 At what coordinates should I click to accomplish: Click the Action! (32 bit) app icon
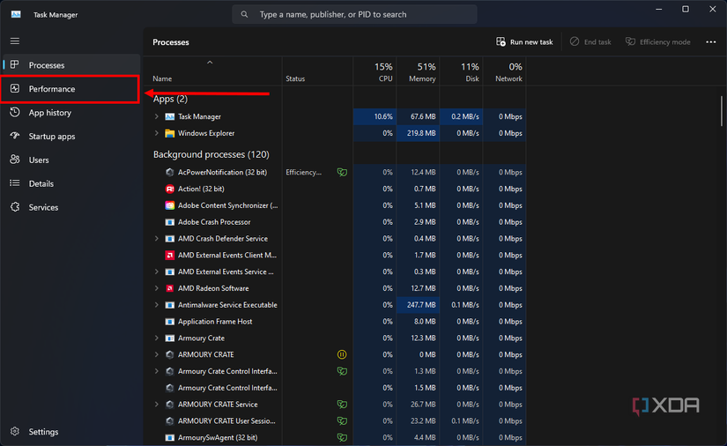click(x=169, y=189)
